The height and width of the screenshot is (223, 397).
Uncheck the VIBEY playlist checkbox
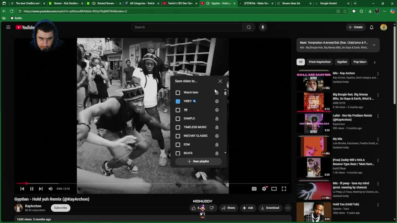[x=178, y=101]
